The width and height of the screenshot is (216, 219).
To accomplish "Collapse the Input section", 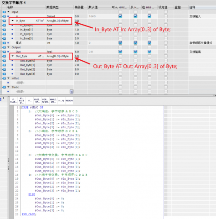I will [x=9, y=12].
